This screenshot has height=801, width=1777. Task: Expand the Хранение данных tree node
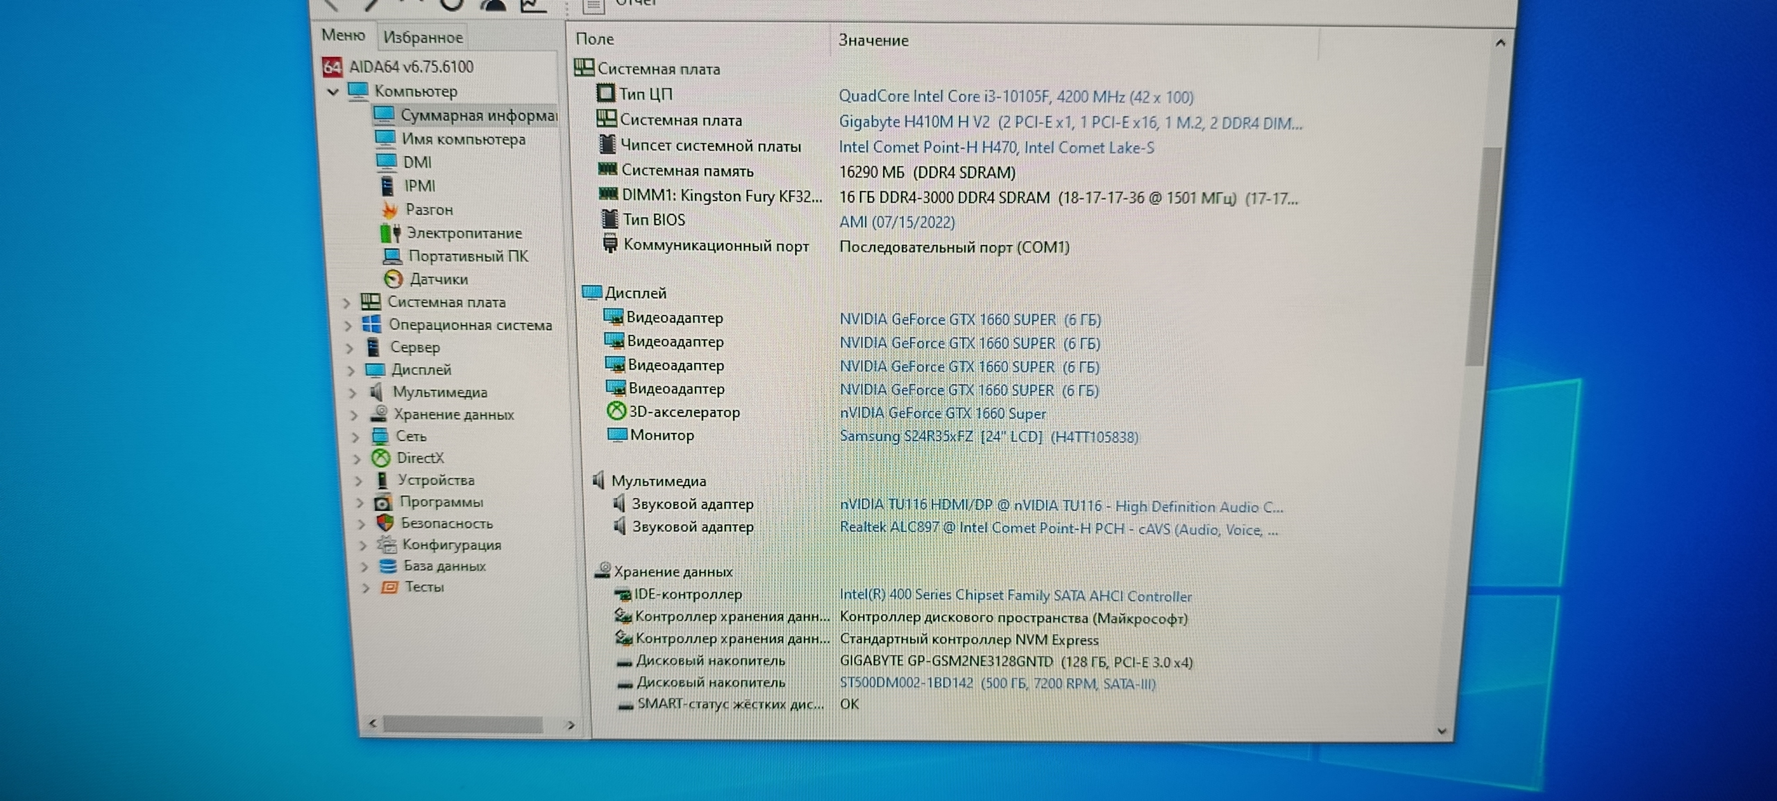354,415
